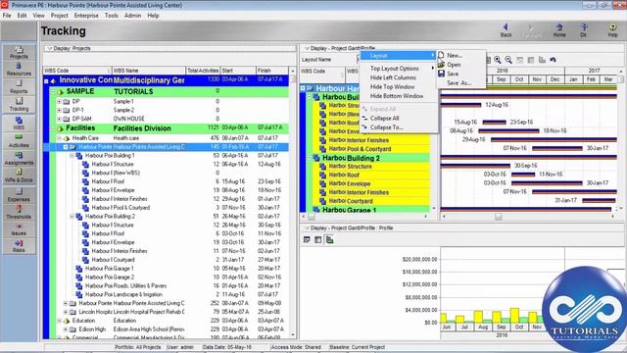Select Collapse All menu entry

(399, 118)
